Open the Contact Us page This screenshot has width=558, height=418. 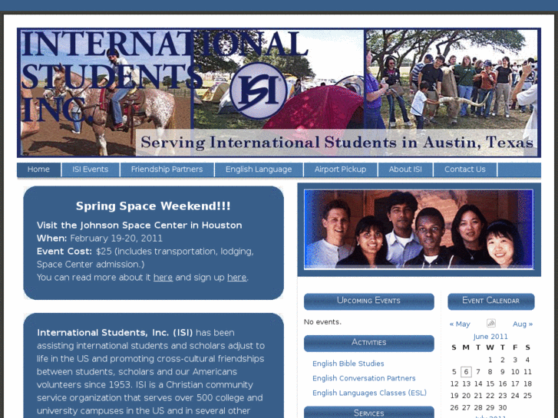click(465, 170)
